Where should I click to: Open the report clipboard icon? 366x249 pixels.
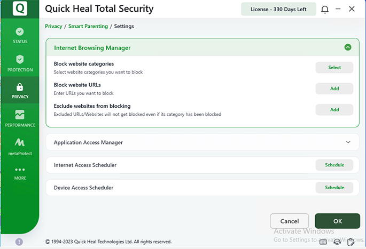[351, 242]
